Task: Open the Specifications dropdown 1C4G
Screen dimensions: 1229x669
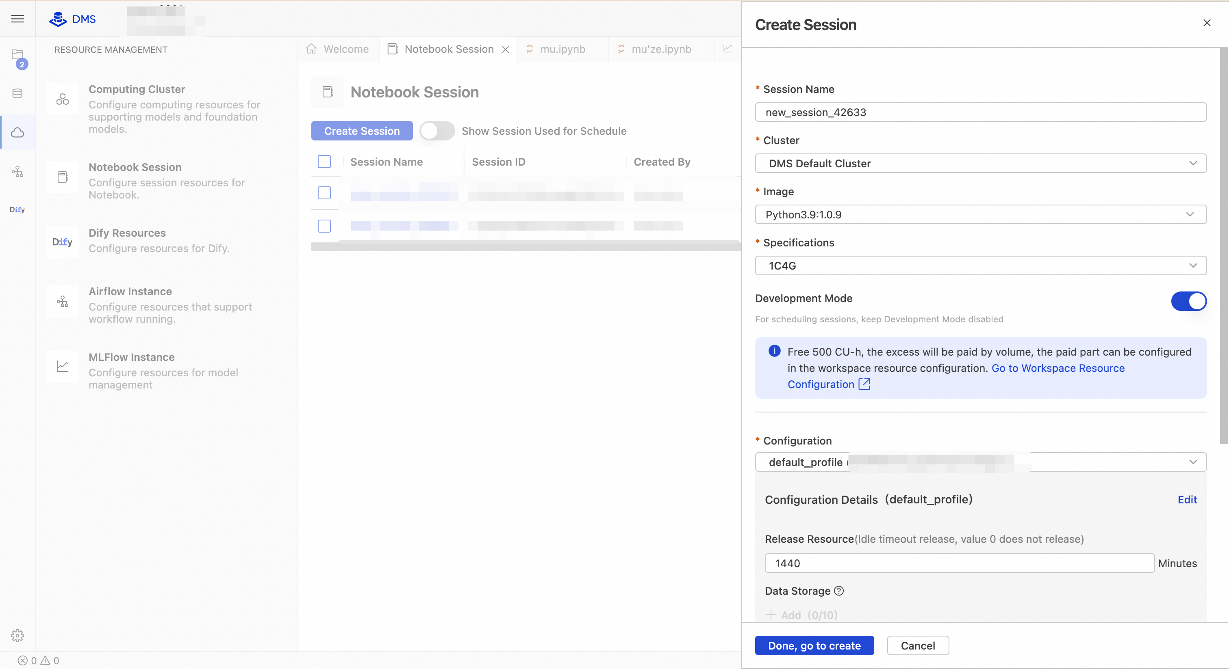Action: [x=981, y=265]
